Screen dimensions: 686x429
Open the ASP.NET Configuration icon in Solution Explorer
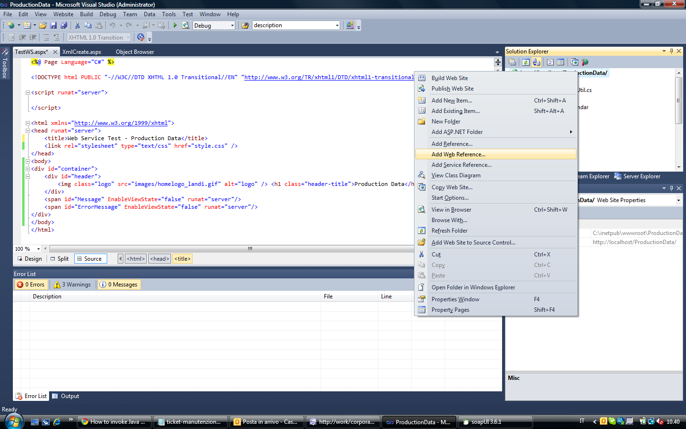pyautogui.click(x=585, y=62)
